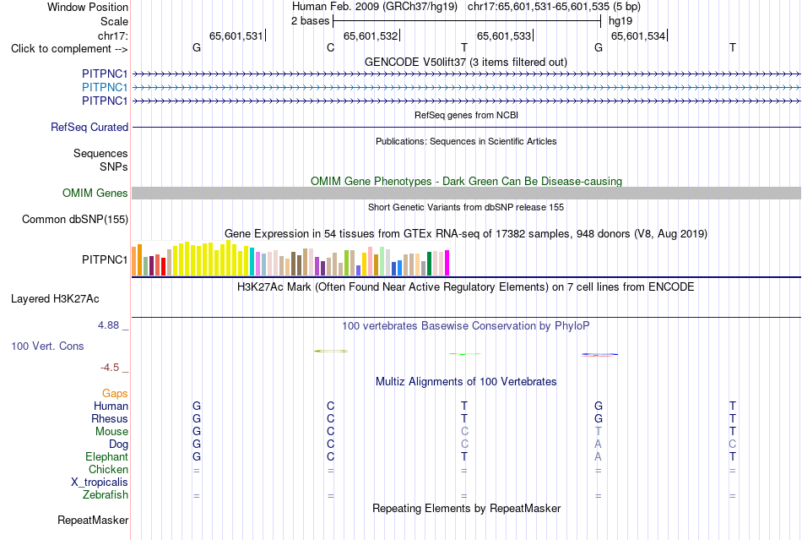Open the 100 Vert. Cons track label
The height and width of the screenshot is (540, 802).
pyautogui.click(x=47, y=346)
